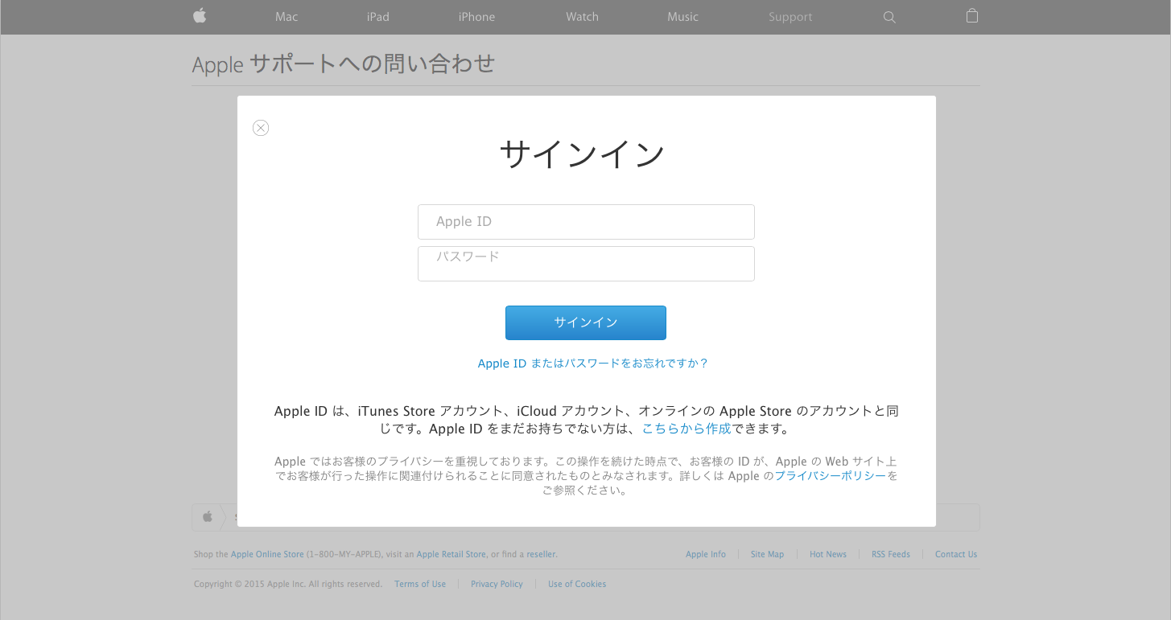Open the forgot Apple ID or password link
The height and width of the screenshot is (620, 1171).
coord(593,363)
